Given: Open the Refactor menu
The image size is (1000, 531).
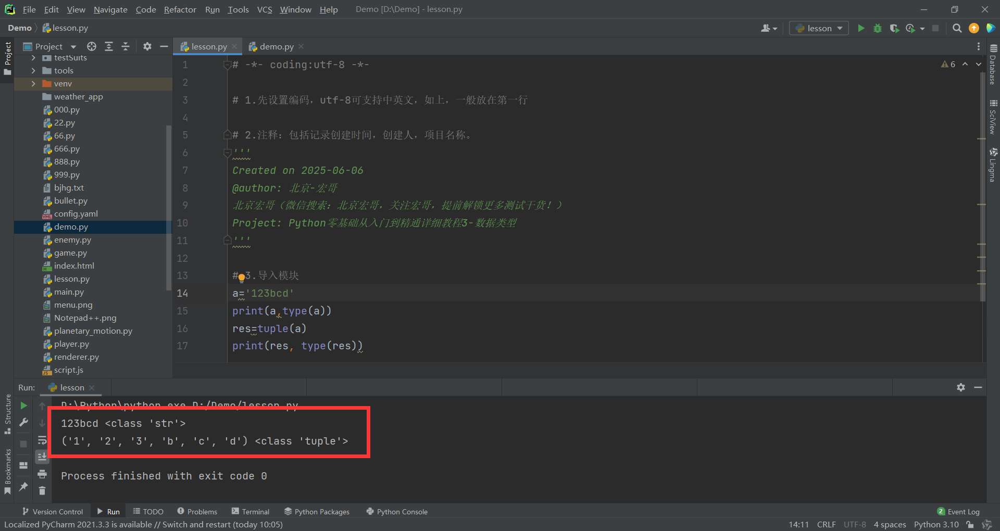Looking at the screenshot, I should 180,9.
